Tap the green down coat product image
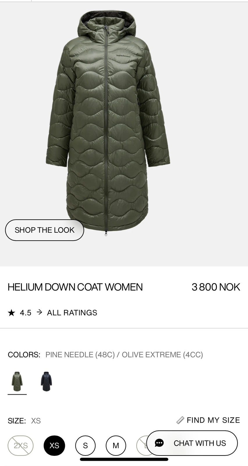Viewport: 248px width, 466px height. pyautogui.click(x=108, y=122)
